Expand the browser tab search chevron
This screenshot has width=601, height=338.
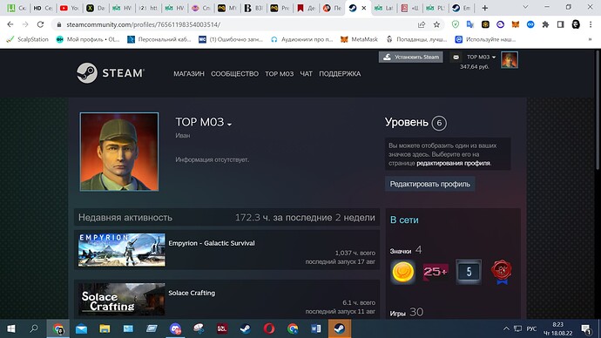(x=525, y=7)
